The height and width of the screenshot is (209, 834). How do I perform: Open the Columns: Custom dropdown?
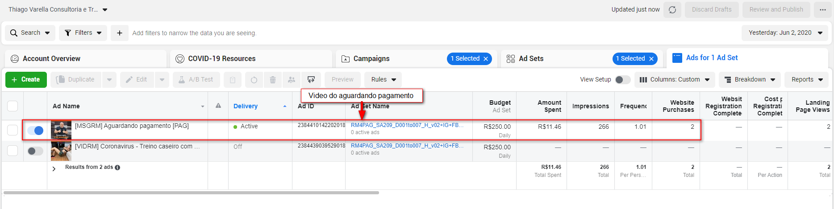pyautogui.click(x=674, y=80)
